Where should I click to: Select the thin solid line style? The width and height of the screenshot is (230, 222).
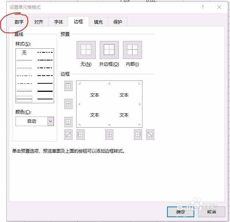(24, 99)
